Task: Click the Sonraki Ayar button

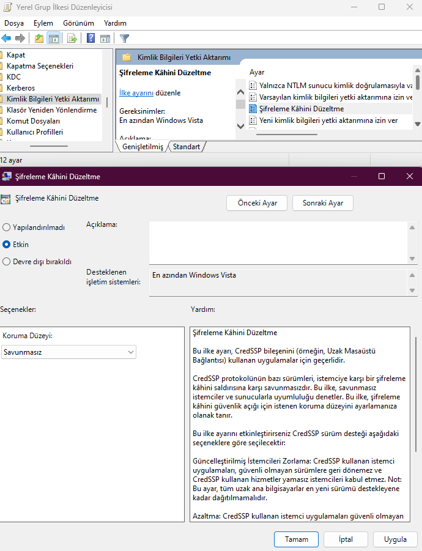Action: [323, 203]
